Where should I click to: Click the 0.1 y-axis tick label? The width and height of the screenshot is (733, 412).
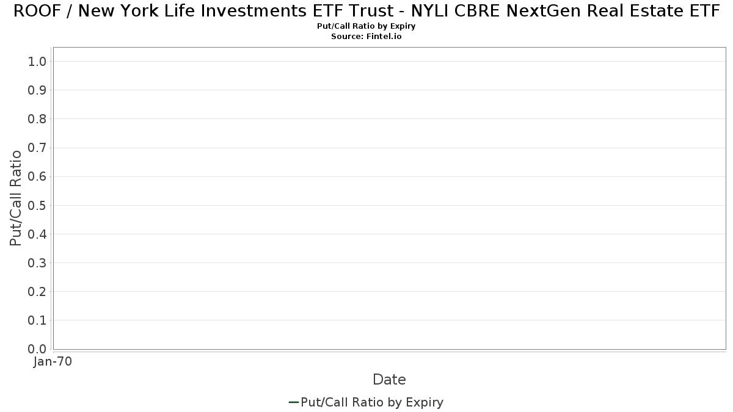point(37,320)
